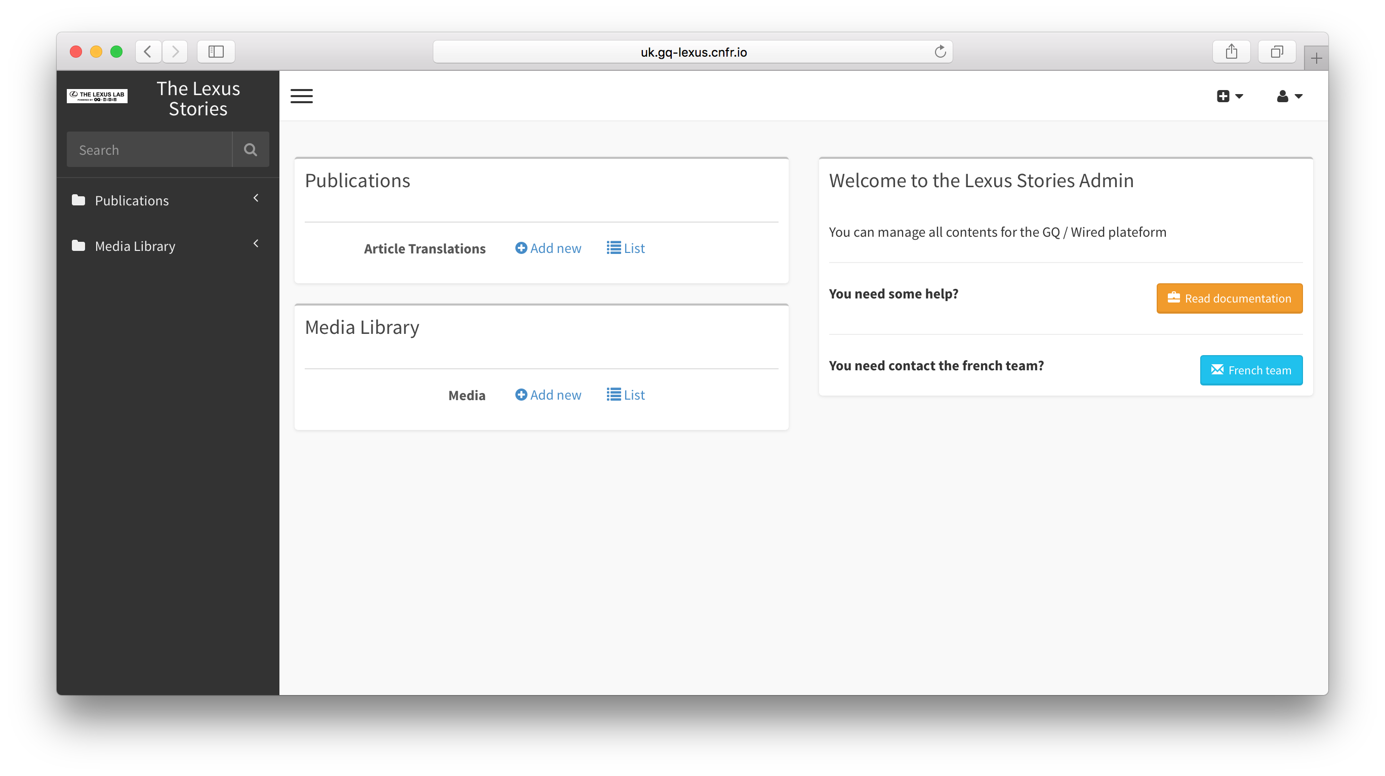The width and height of the screenshot is (1385, 776).
Task: Go back with browser back arrow
Action: [148, 52]
